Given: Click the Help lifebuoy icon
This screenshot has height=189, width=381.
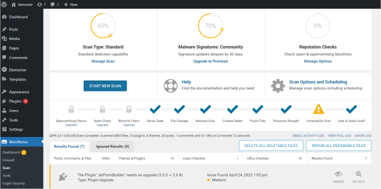Looking at the screenshot, I should [171, 85].
